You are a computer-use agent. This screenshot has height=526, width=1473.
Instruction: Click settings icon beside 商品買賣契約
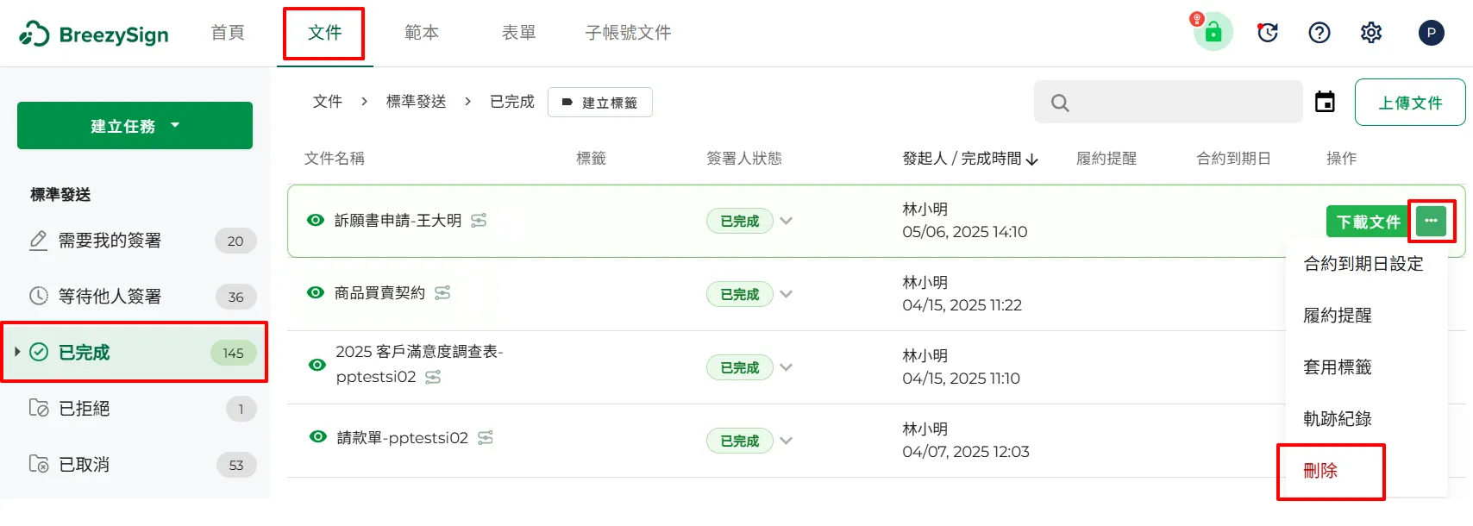442,293
